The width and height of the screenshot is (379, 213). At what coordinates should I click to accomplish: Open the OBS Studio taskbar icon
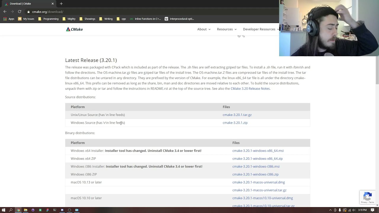69,210
